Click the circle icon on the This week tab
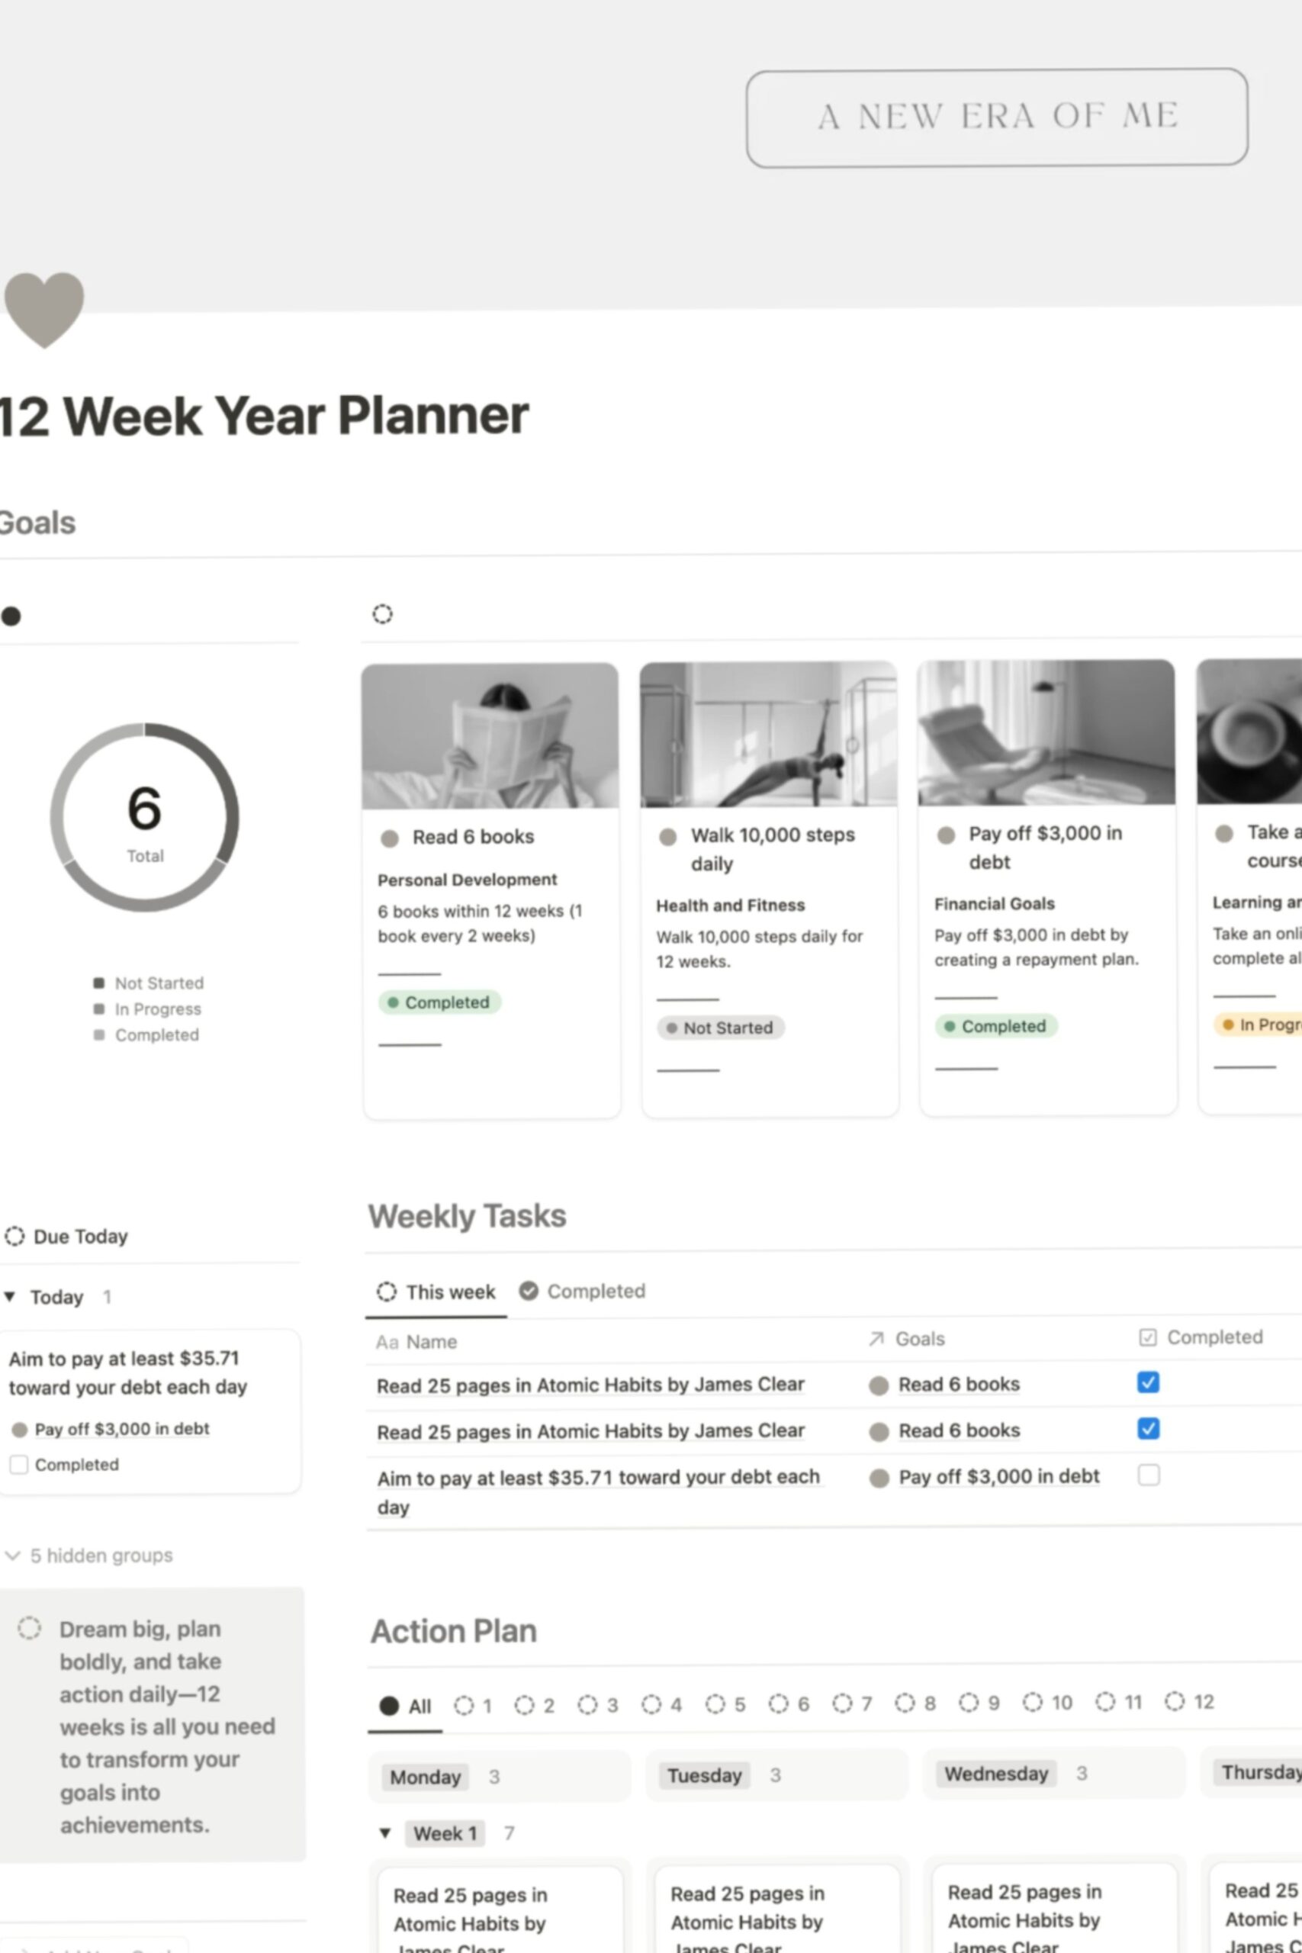The height and width of the screenshot is (1953, 1302). [x=387, y=1292]
